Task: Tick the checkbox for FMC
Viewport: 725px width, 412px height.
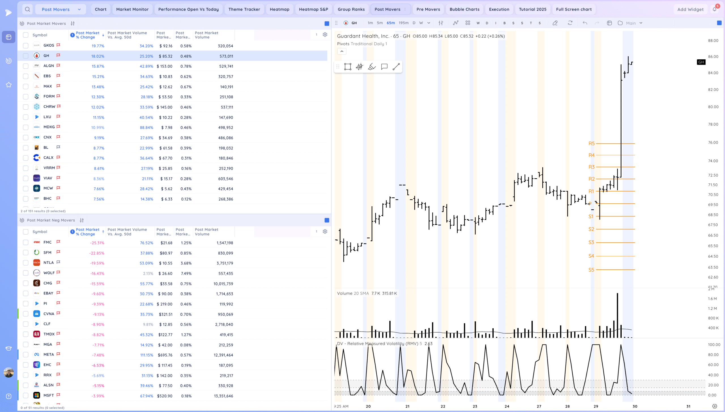Action: [26, 242]
